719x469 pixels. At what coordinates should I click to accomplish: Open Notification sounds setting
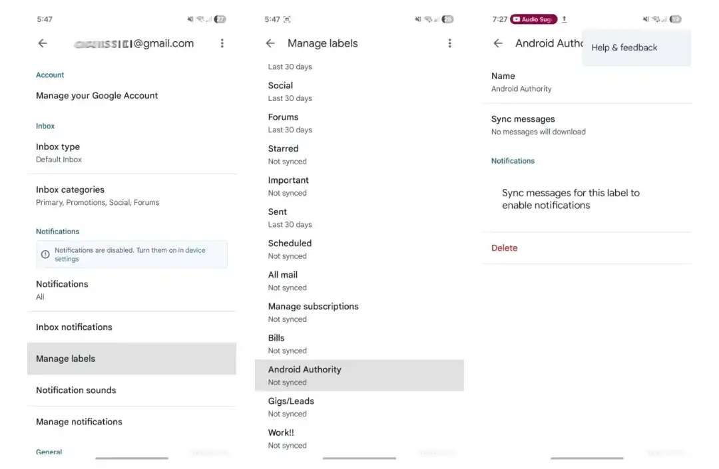[132, 391]
